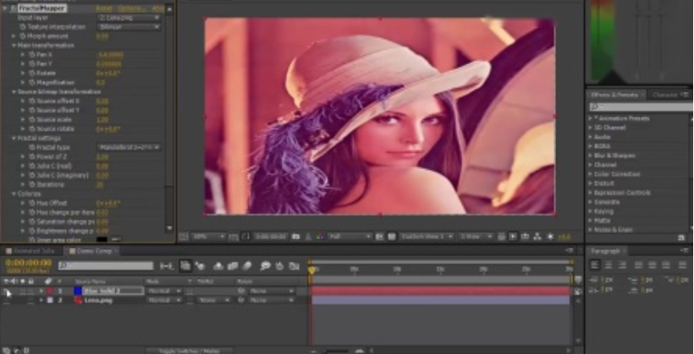This screenshot has width=694, height=354.
Task: Toggle frame blending icon in the timeline
Action: (233, 265)
